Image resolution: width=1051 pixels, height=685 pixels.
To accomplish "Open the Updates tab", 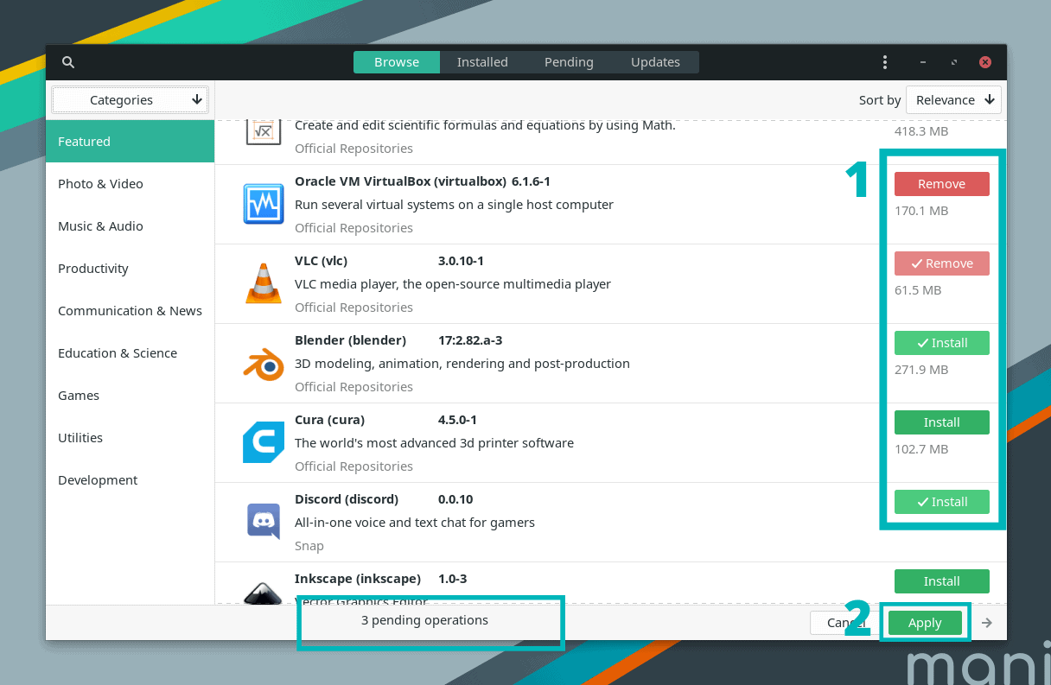I will 655,61.
